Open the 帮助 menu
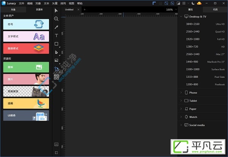 [80, 3]
